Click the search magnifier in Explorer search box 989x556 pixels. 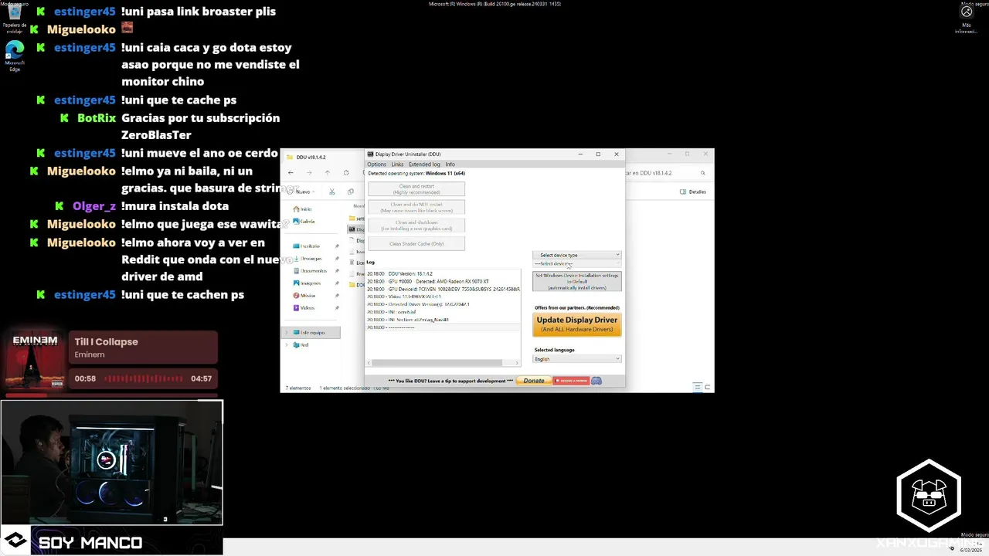(x=704, y=173)
